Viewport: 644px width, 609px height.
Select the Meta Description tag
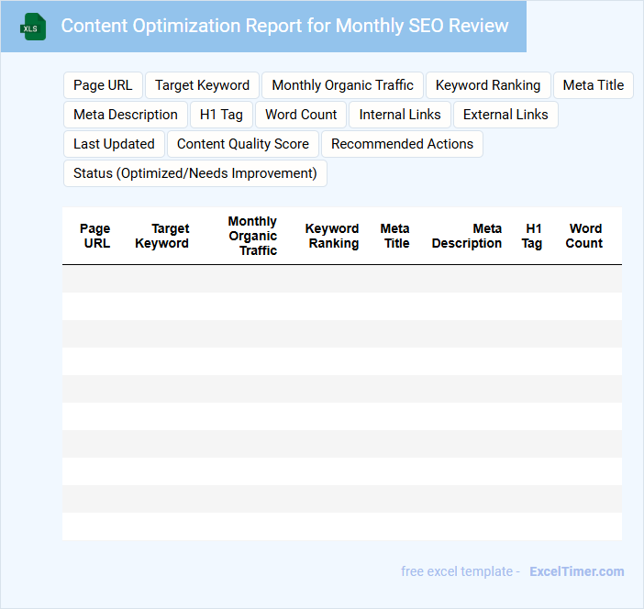[126, 115]
